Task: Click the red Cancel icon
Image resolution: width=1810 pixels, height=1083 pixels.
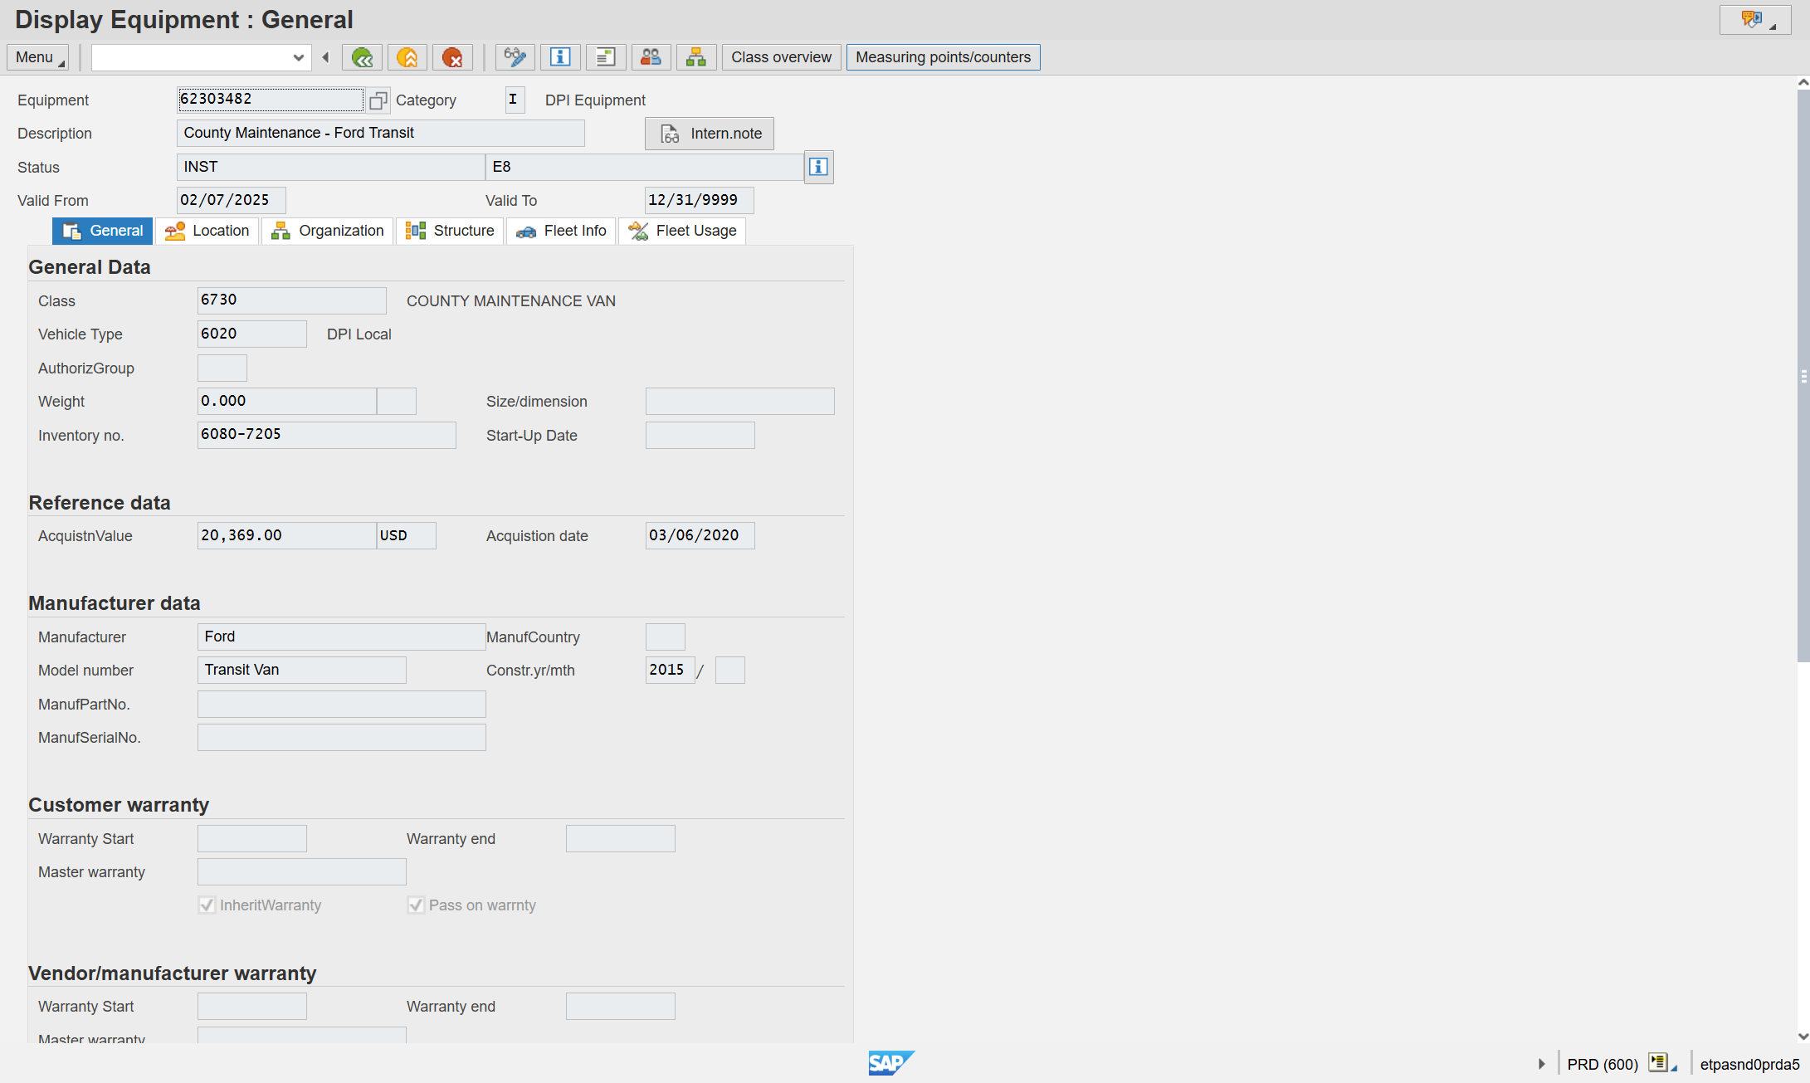Action: (x=452, y=57)
